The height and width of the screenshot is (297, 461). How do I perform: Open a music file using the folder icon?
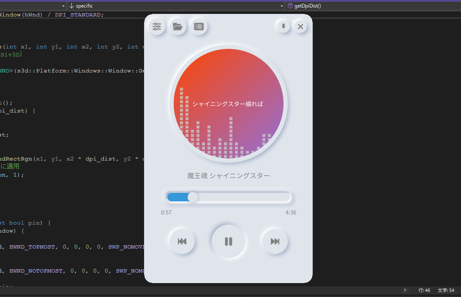pos(177,26)
